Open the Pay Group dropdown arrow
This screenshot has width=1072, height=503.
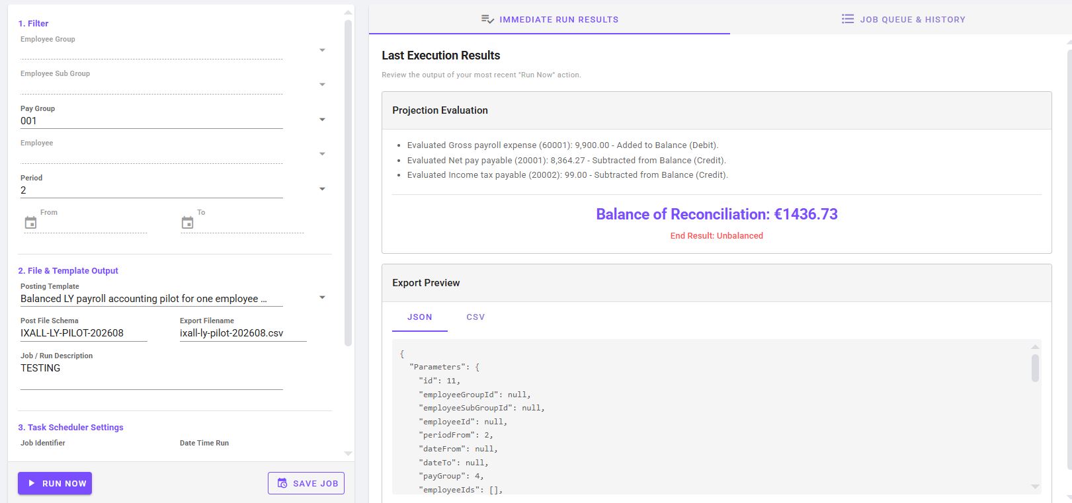[x=322, y=120]
